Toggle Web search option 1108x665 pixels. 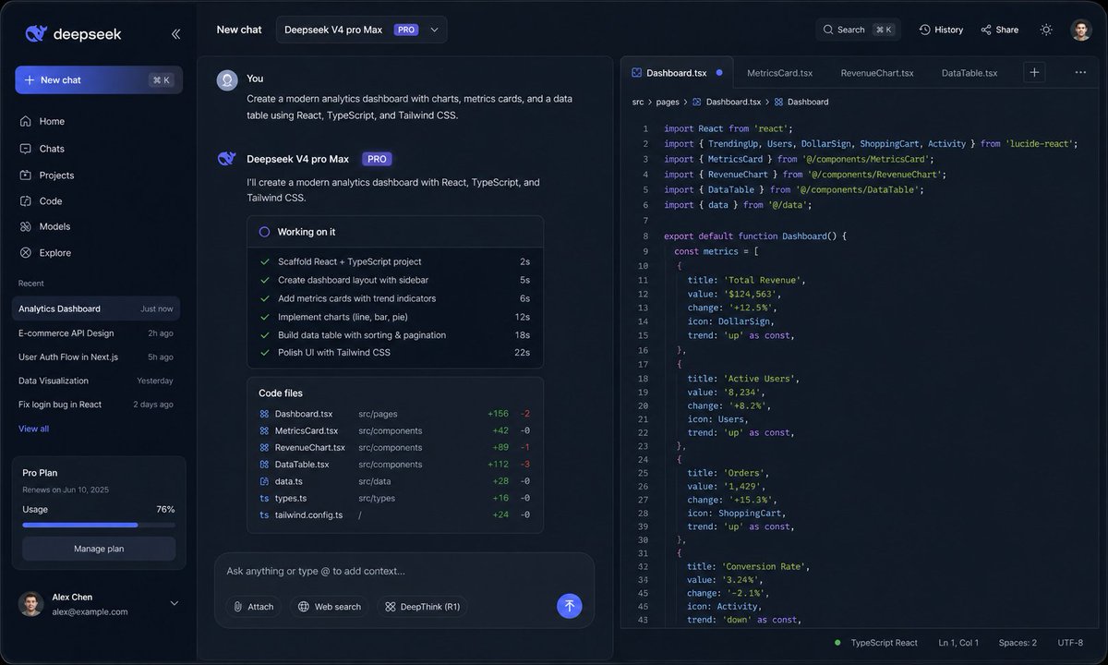coord(329,607)
